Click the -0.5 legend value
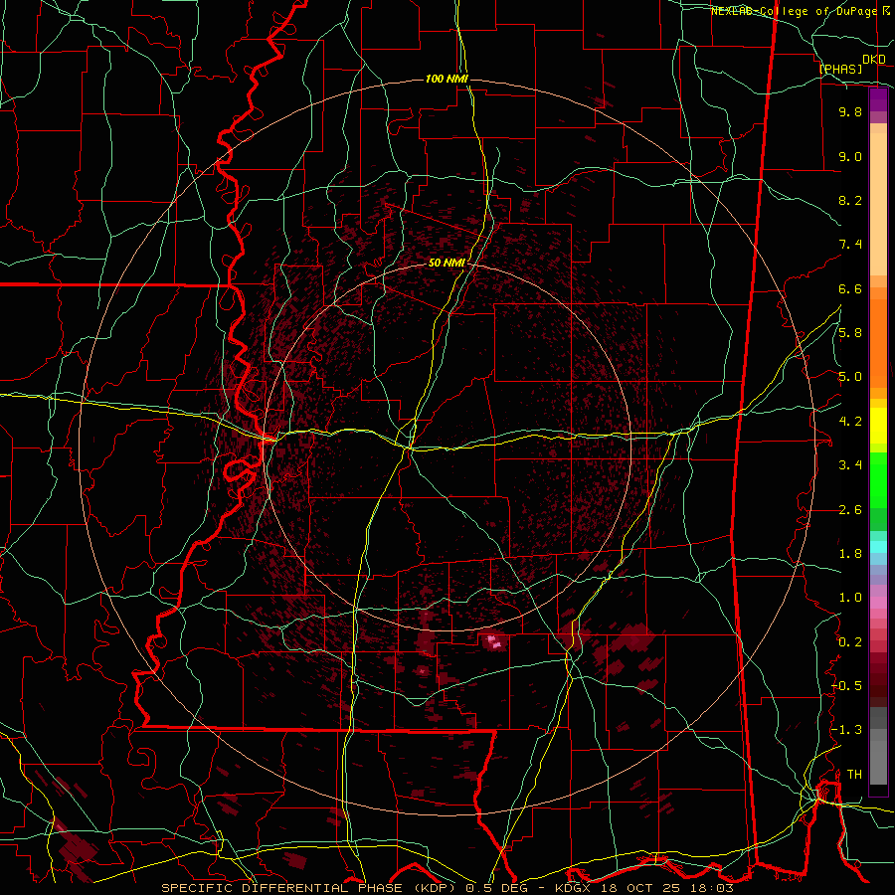Viewport: 895px width, 895px height. click(x=847, y=686)
